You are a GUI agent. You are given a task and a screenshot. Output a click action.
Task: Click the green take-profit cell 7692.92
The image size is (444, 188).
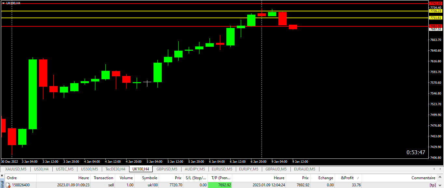(x=220, y=185)
